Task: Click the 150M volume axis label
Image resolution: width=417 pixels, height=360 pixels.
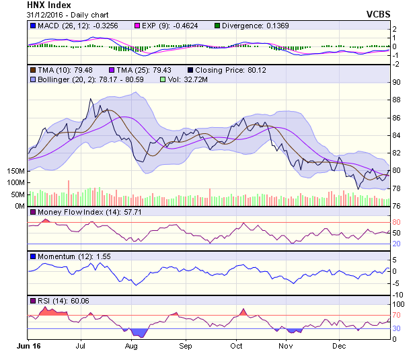Action: [x=15, y=172]
